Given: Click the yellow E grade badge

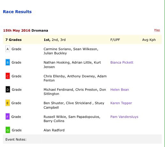Looking at the screenshot, I should (8, 103).
